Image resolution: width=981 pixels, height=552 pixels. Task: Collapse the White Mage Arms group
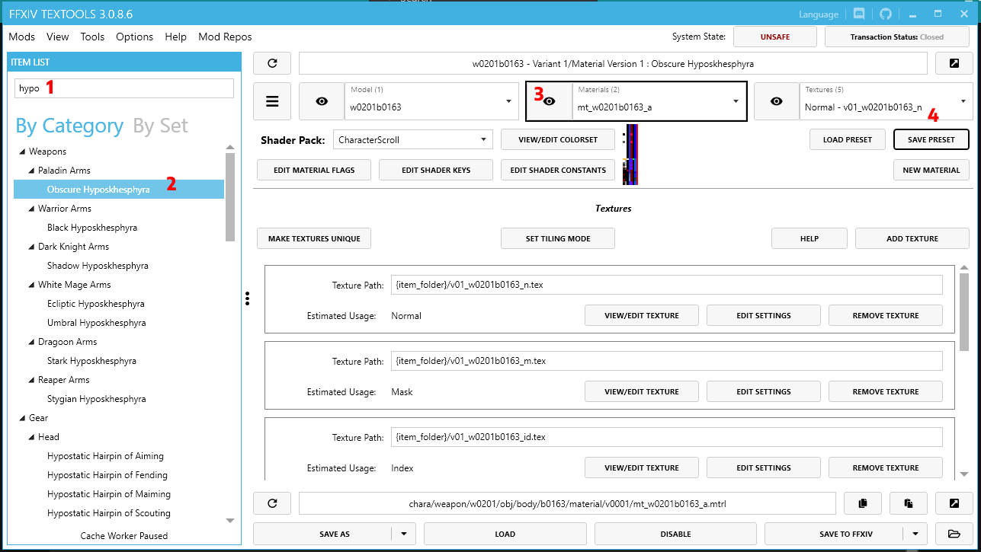click(x=31, y=285)
